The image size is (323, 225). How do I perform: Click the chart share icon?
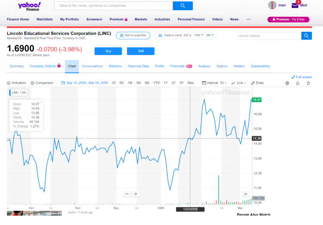tap(298, 83)
